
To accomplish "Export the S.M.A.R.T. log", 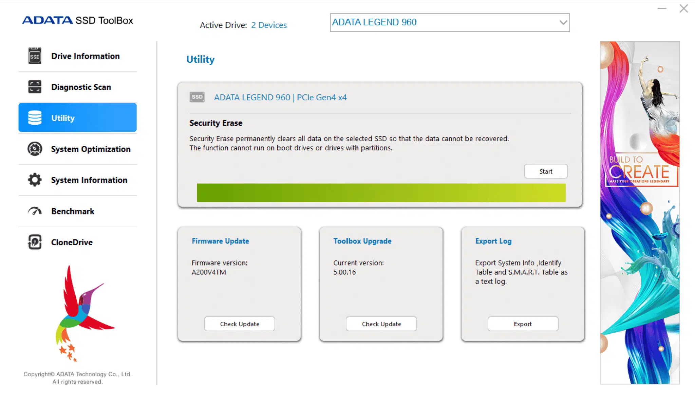I will [x=522, y=324].
